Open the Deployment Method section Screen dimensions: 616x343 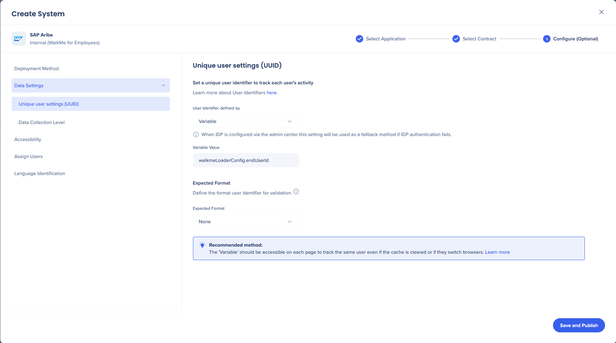pyautogui.click(x=36, y=69)
